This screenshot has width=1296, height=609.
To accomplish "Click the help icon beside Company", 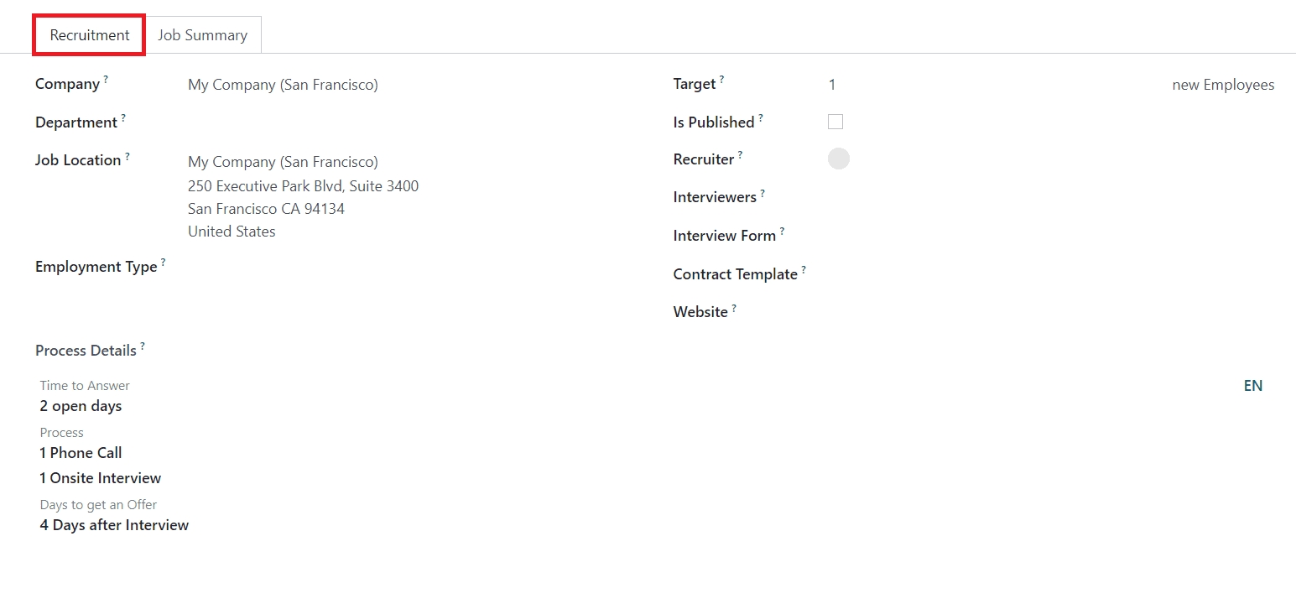I will pyautogui.click(x=107, y=80).
